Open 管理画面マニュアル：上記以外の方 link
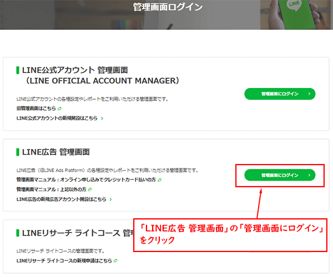Screen dimensions: 333x277 pyautogui.click(x=52, y=189)
